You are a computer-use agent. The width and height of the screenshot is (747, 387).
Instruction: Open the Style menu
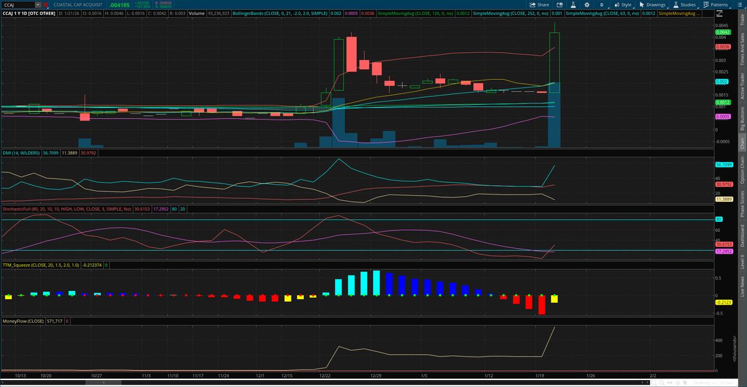[623, 5]
